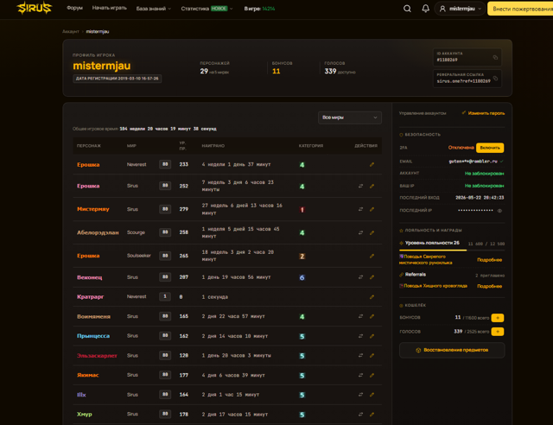Click level 1 badge for Кратрарг
The image size is (553, 425).
165,296
